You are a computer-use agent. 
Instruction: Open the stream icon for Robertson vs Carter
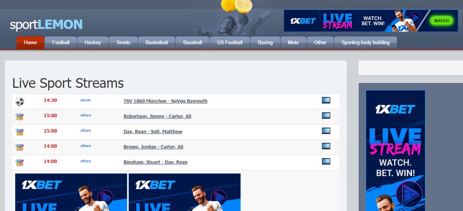[x=326, y=116]
